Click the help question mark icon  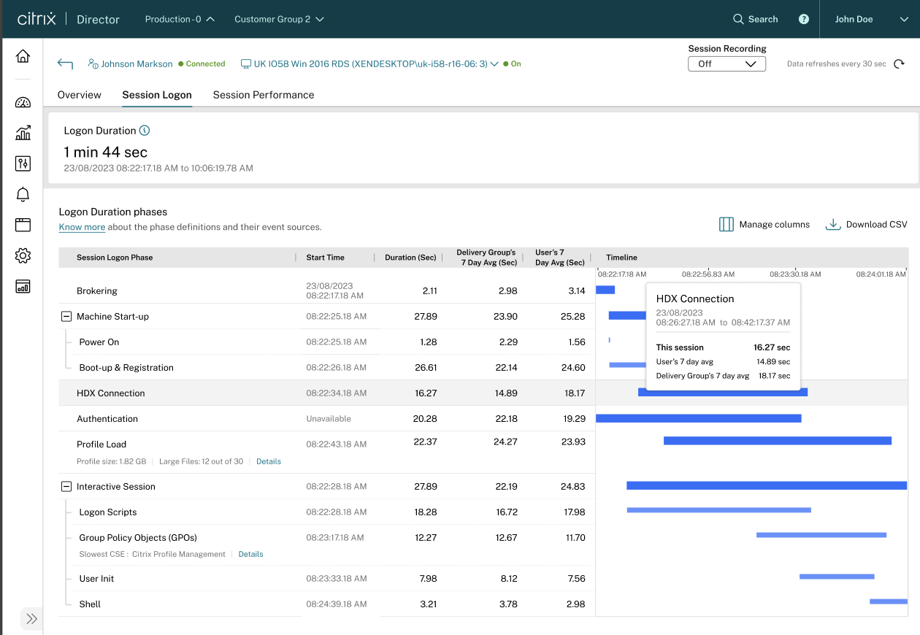pyautogui.click(x=804, y=19)
